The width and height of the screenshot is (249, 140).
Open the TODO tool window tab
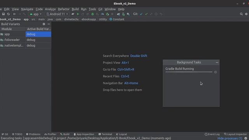pos(17,134)
